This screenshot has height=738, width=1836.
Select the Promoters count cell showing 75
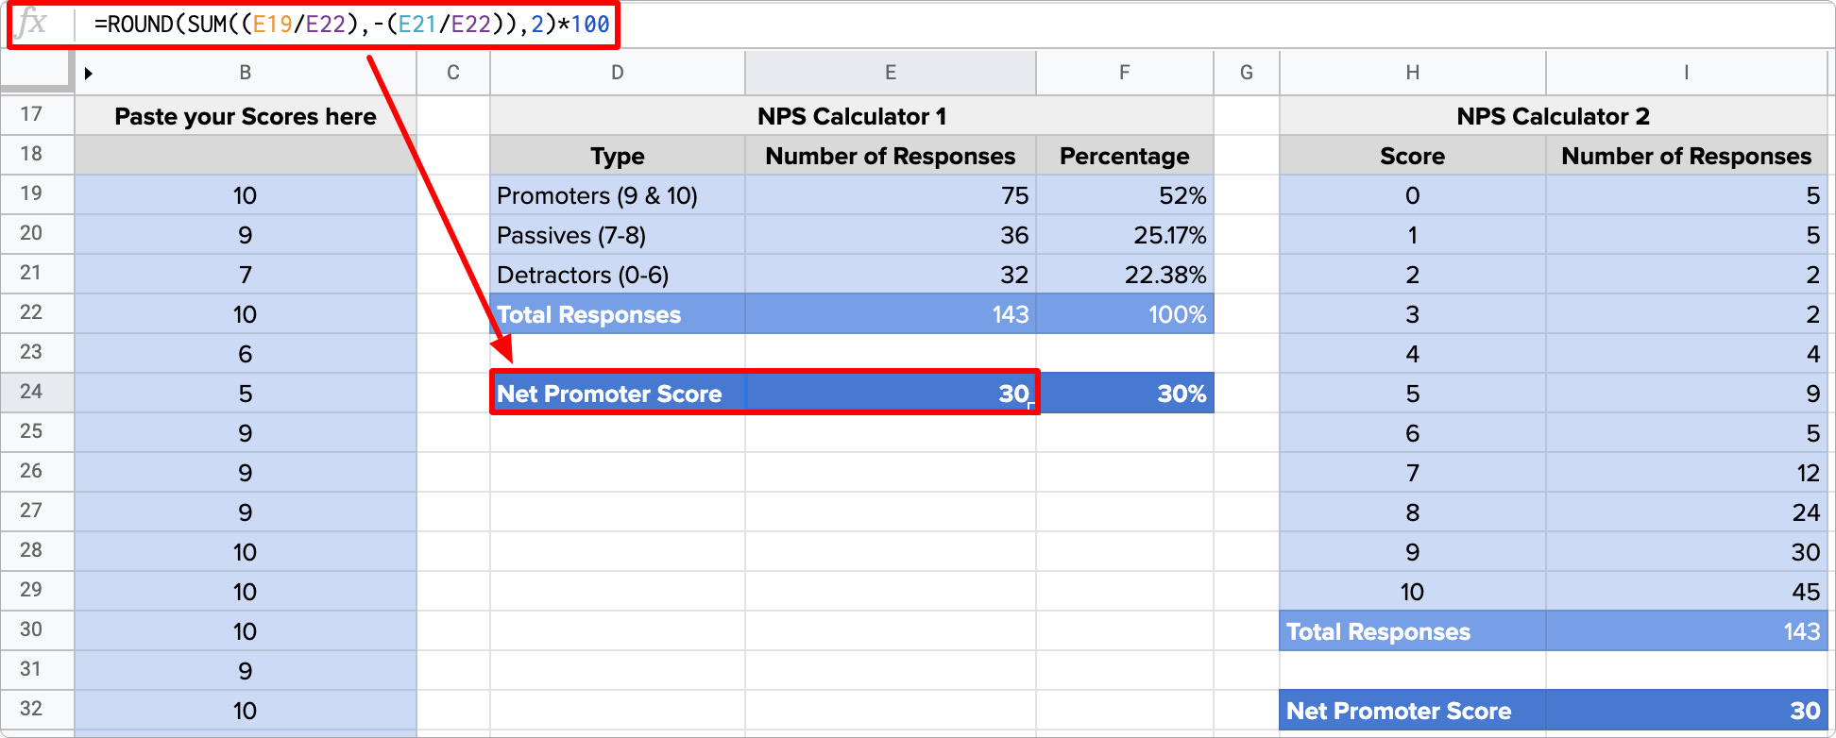click(890, 195)
